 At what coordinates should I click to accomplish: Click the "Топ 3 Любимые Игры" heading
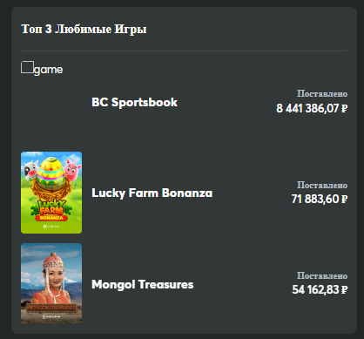pyautogui.click(x=84, y=29)
